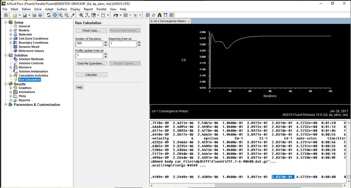Increase Number of Iterations with up arrow

click(106, 42)
